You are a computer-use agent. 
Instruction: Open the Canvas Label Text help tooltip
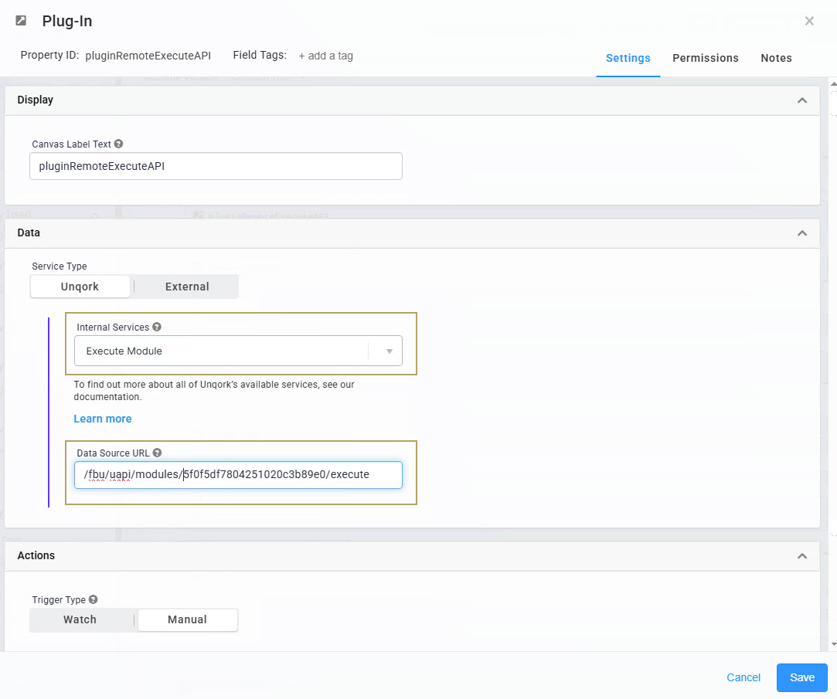[119, 144]
